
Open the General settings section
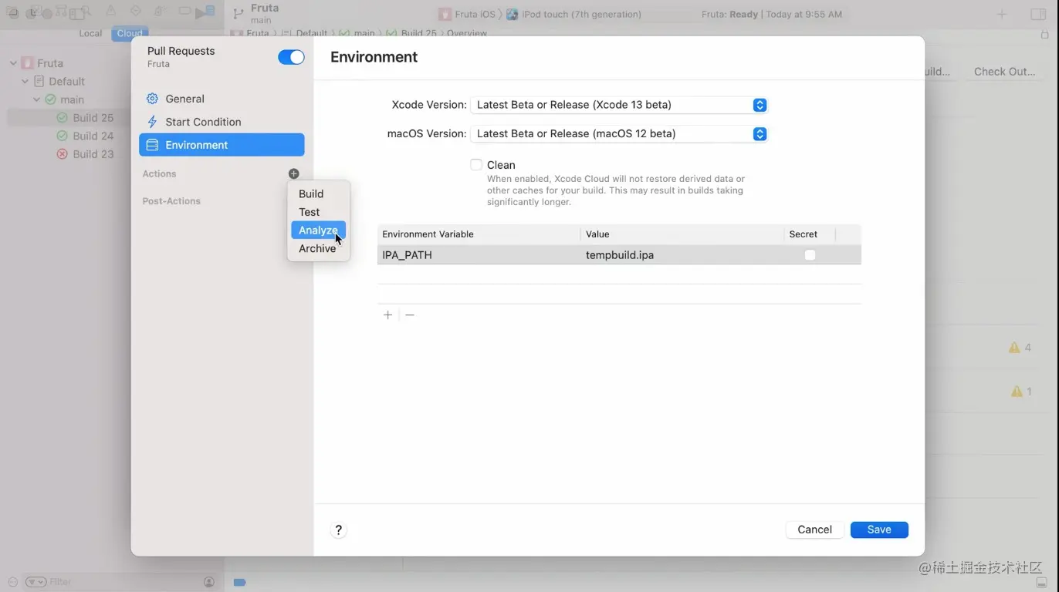click(222, 99)
